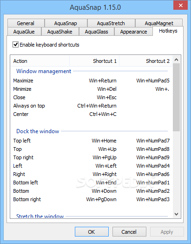Close the AquaSnap dialog window
191x244 pixels.
point(180,6)
